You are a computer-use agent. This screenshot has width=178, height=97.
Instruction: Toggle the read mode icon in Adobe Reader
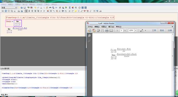point(142,30)
